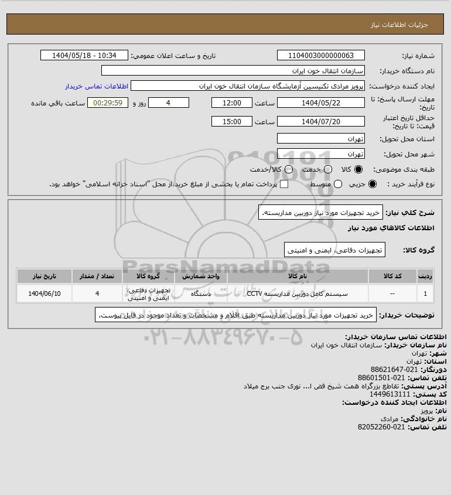Image resolution: width=451 pixels, height=495 pixels.
Task: Click the delivery city field تهران
Action: pyautogui.click(x=320, y=153)
